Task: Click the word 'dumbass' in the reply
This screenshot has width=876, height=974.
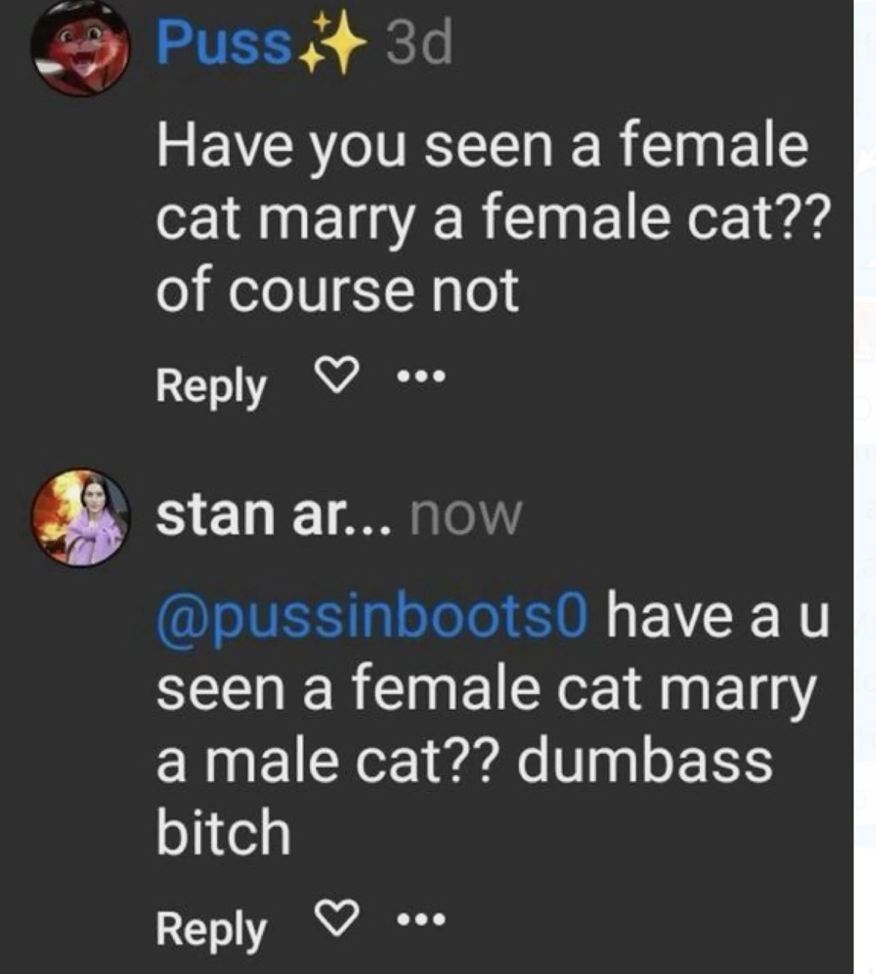Action: tap(645, 761)
